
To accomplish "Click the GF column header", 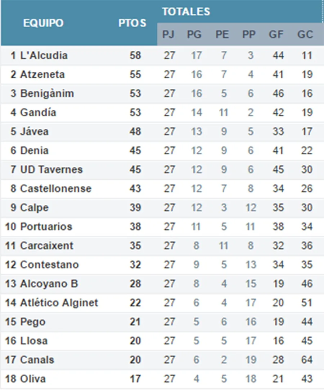I will click(276, 35).
